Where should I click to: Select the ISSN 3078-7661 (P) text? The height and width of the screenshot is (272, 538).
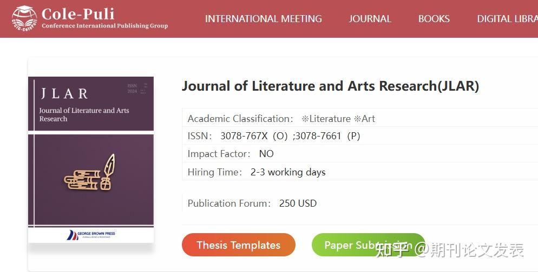[327, 136]
